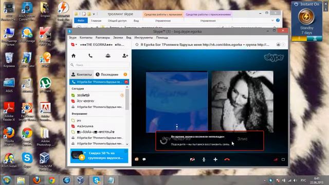The width and height of the screenshot is (329, 185).
Task: Click the create group icon in Skype
Action: point(108,55)
